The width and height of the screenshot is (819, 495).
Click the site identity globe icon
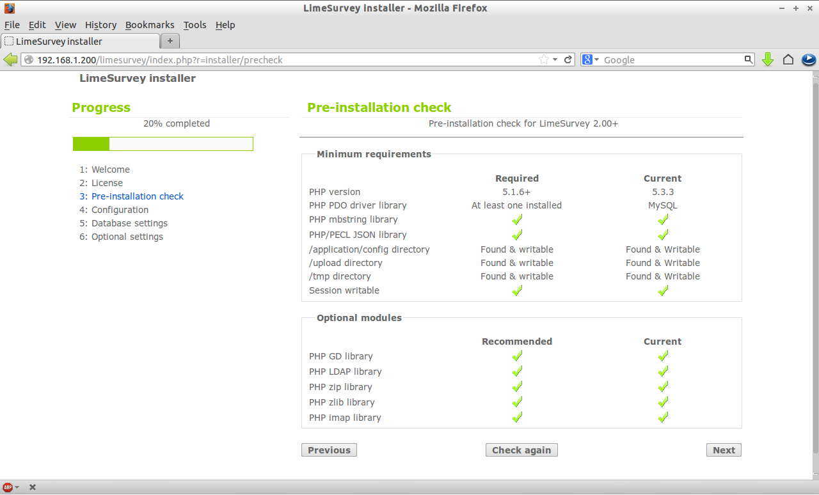point(29,59)
